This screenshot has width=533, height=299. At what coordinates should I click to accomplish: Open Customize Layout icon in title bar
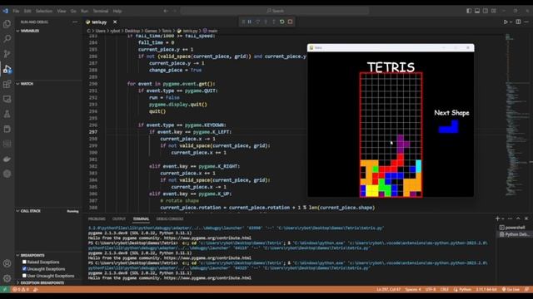click(x=494, y=11)
